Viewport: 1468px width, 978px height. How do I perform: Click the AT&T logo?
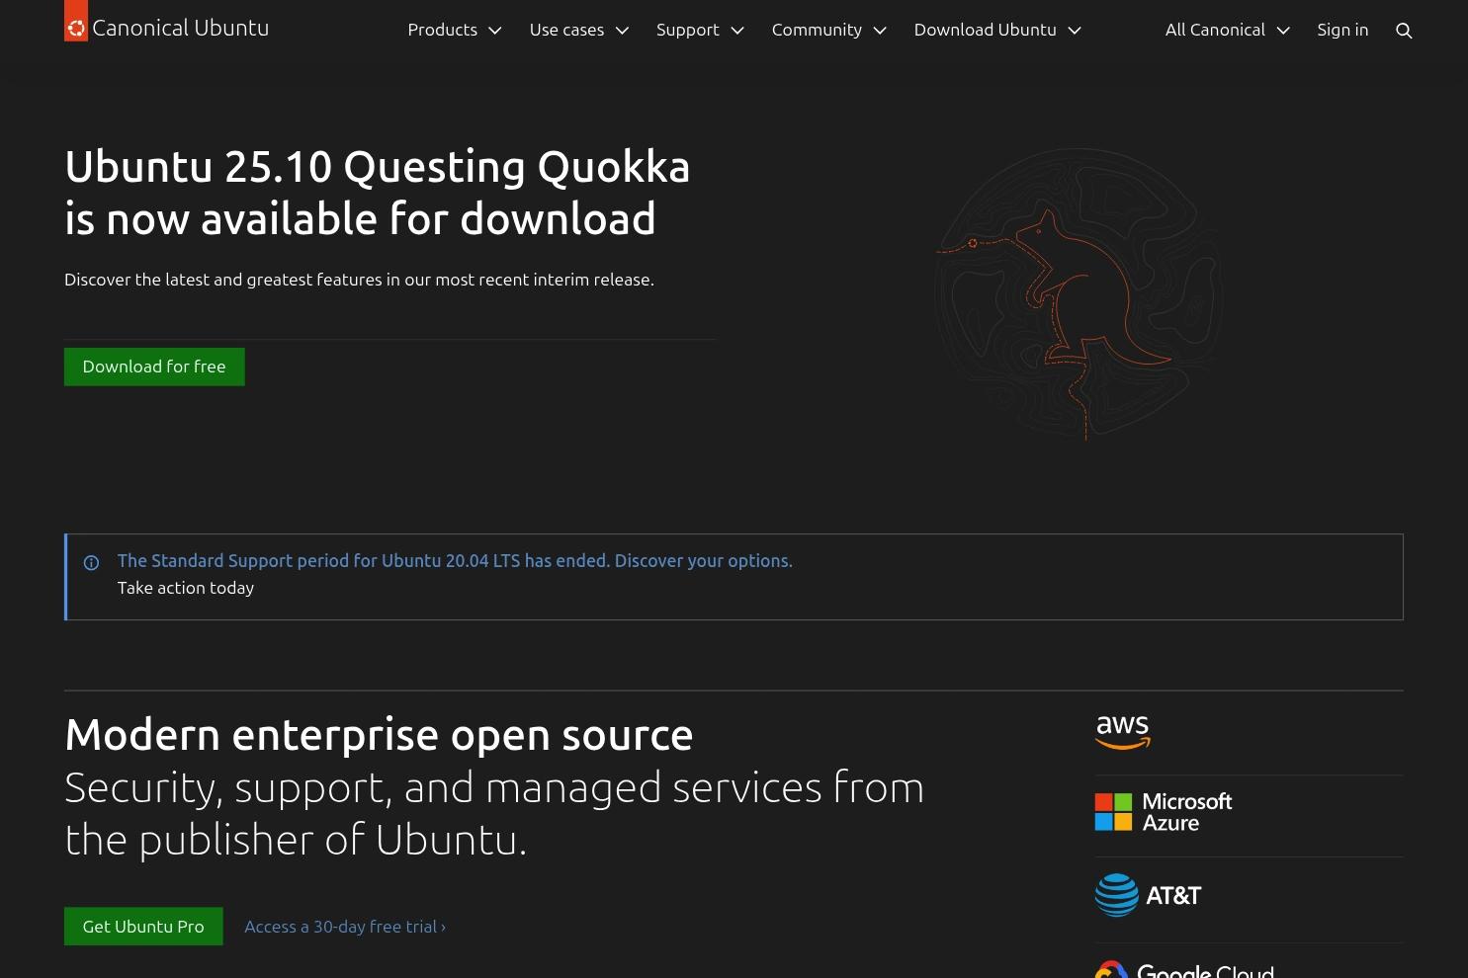(1148, 895)
